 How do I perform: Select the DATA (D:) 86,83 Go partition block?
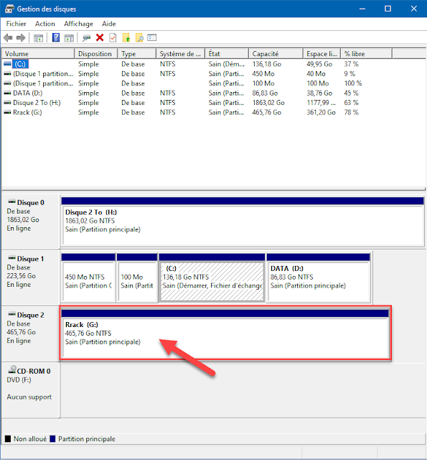319,278
